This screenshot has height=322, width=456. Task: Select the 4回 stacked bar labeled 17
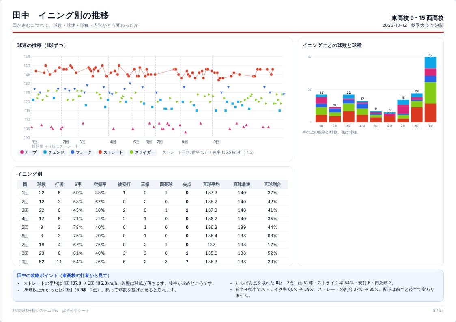(x=362, y=112)
